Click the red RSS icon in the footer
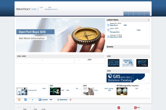The height and width of the screenshot is (110, 166). [135, 108]
